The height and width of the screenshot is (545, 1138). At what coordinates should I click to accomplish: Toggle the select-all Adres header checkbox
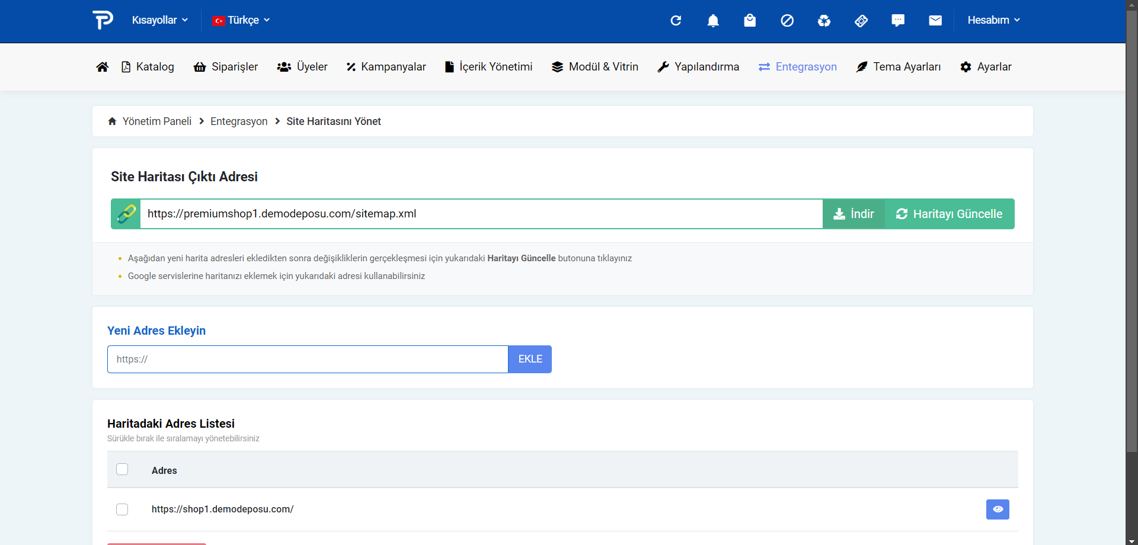click(122, 469)
